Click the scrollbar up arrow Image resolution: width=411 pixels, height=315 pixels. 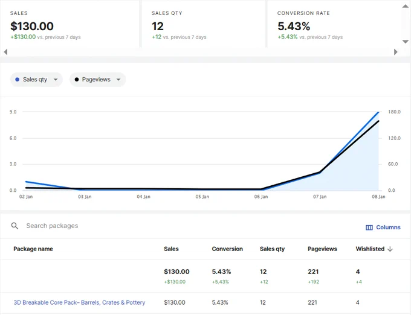click(x=405, y=7)
